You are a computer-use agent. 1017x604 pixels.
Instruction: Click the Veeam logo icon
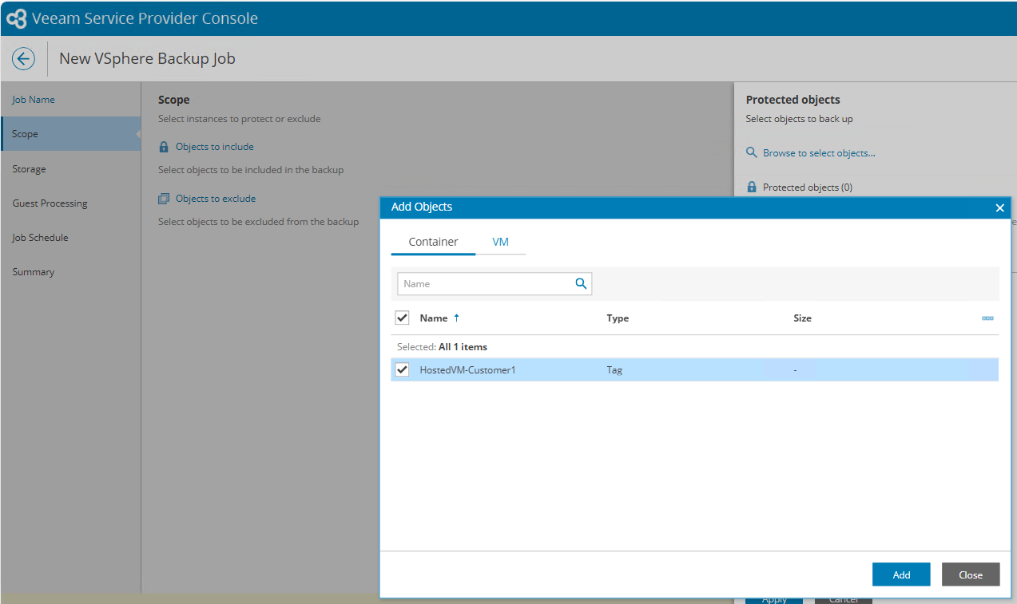click(16, 18)
